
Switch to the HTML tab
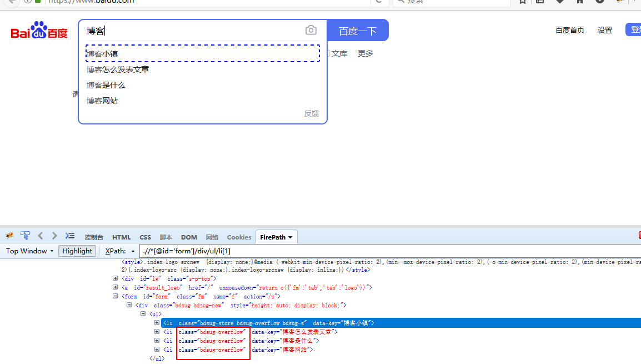coord(122,237)
